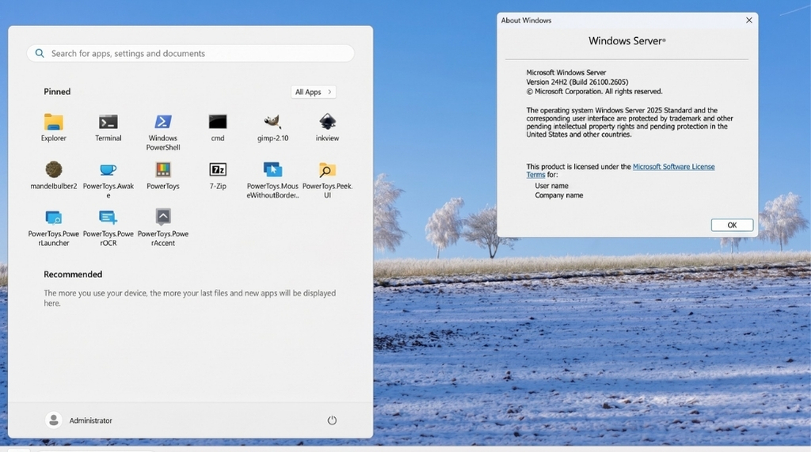Open the Explorer pinned app
The width and height of the screenshot is (811, 452).
(54, 122)
